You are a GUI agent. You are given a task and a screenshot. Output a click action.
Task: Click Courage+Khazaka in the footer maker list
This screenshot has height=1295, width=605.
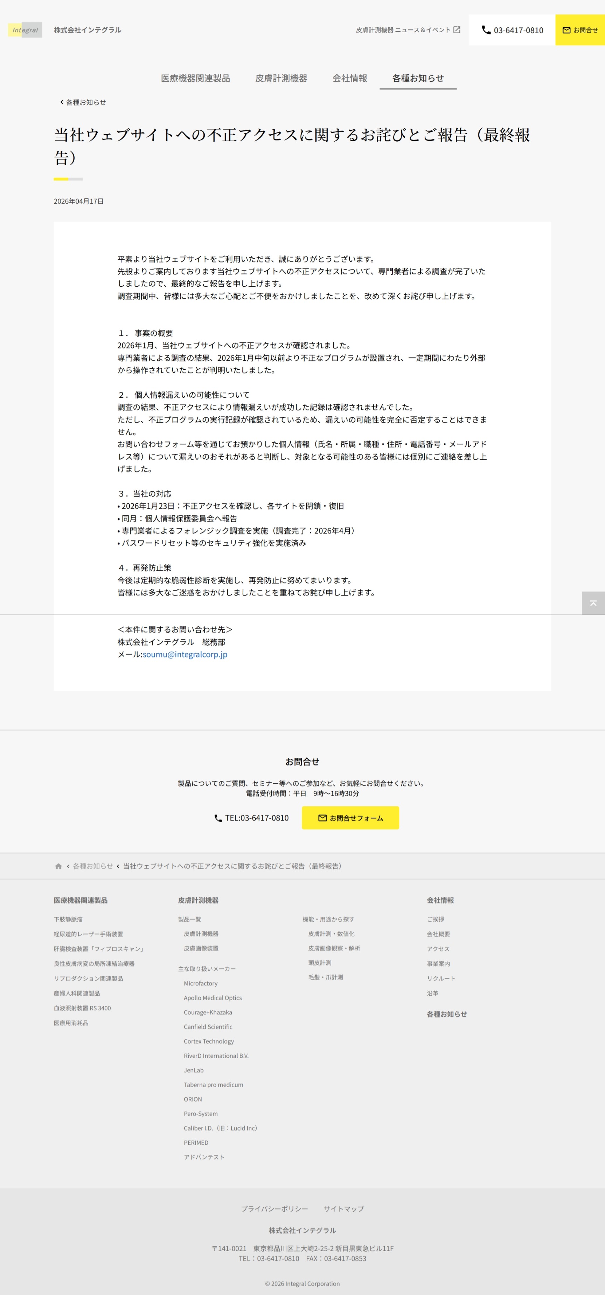pyautogui.click(x=207, y=1013)
